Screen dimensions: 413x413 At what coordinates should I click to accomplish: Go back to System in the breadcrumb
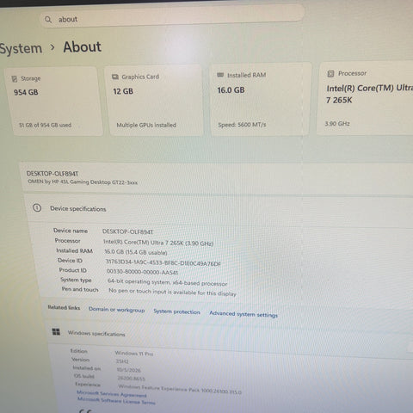point(21,48)
